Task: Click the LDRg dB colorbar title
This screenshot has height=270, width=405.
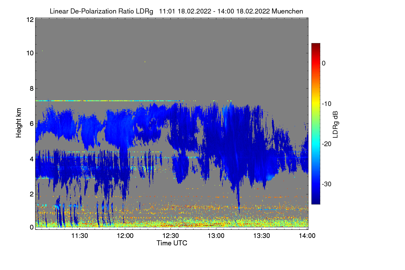Action: (x=335, y=124)
